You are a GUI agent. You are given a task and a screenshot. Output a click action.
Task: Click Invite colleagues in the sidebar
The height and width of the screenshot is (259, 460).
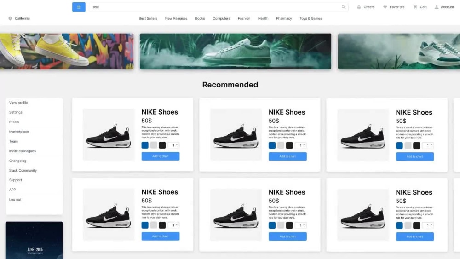[x=22, y=151]
